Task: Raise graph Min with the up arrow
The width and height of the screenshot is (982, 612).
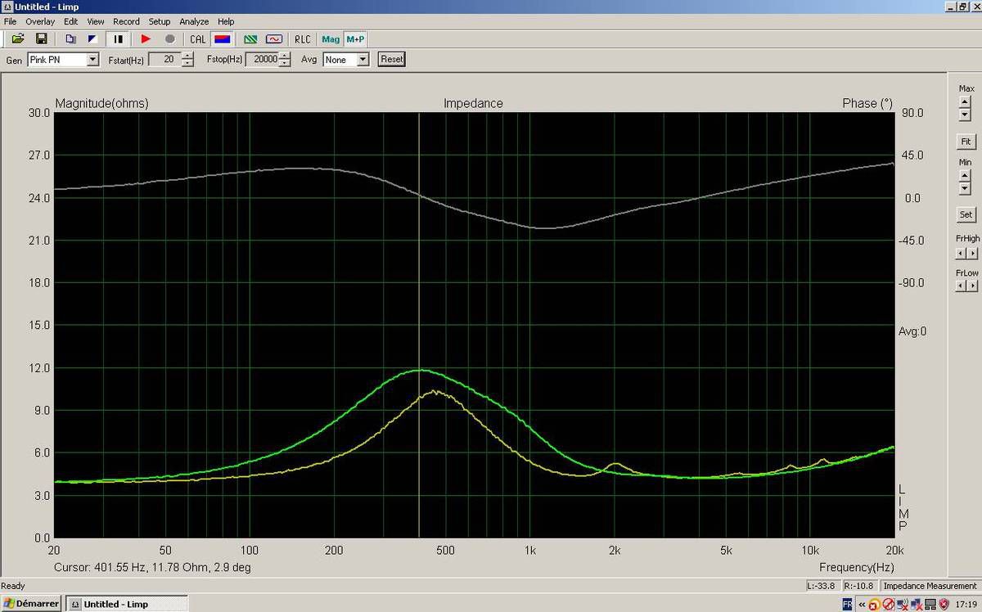Action: (x=964, y=175)
